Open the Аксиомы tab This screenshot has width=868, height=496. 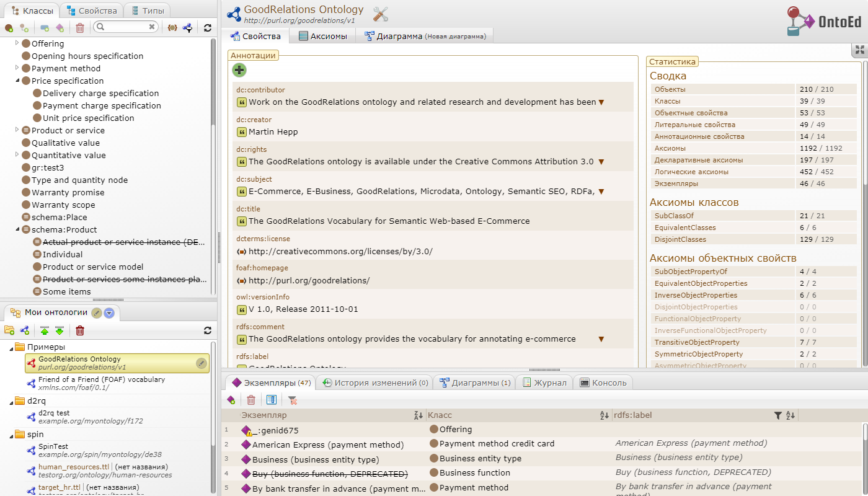tap(322, 36)
